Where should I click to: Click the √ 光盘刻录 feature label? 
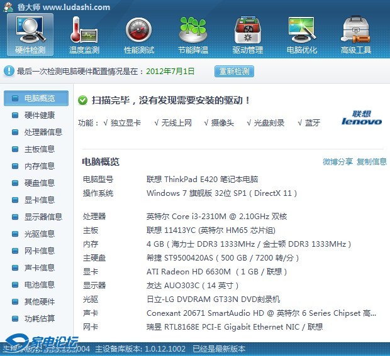tap(265, 122)
